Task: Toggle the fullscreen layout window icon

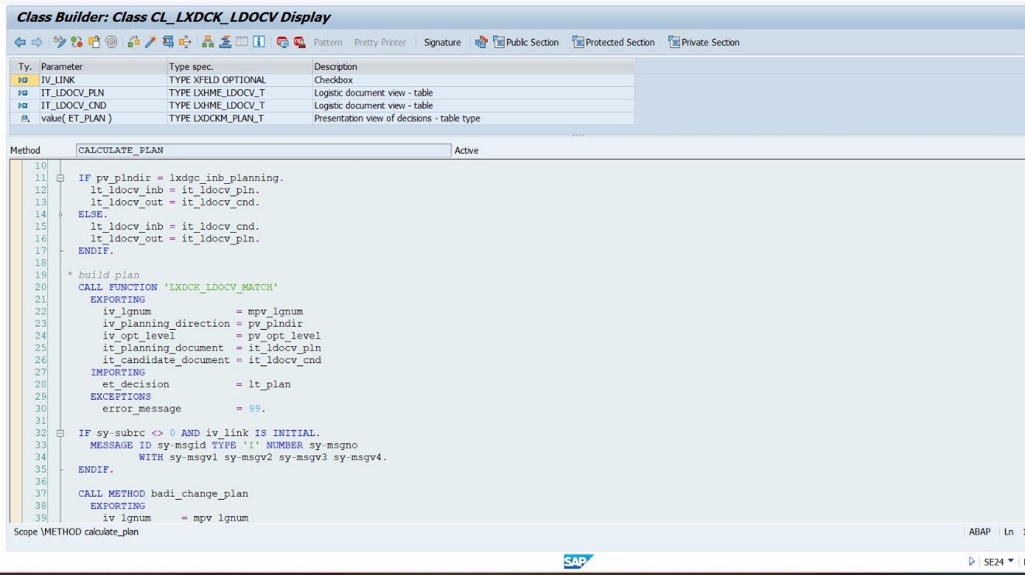Action: (242, 43)
